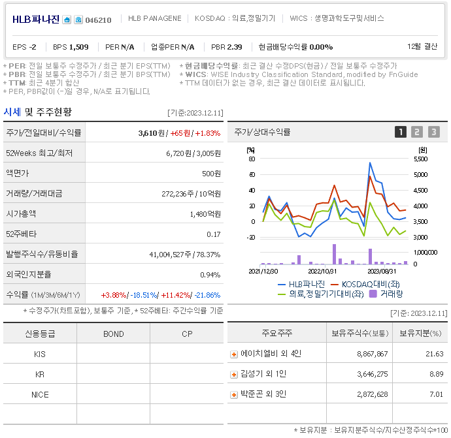The height and width of the screenshot is (438, 451).
Task: Click the 3,646,275 shares value
Action: click(372, 374)
